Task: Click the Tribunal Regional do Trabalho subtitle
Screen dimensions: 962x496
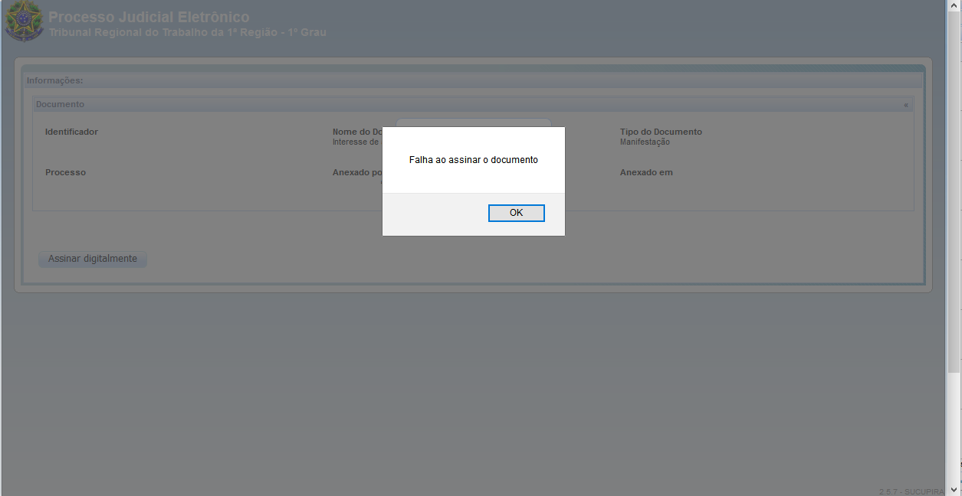Action: tap(187, 33)
